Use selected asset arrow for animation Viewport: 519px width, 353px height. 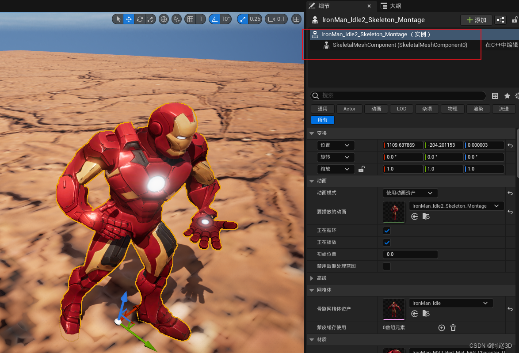(414, 216)
